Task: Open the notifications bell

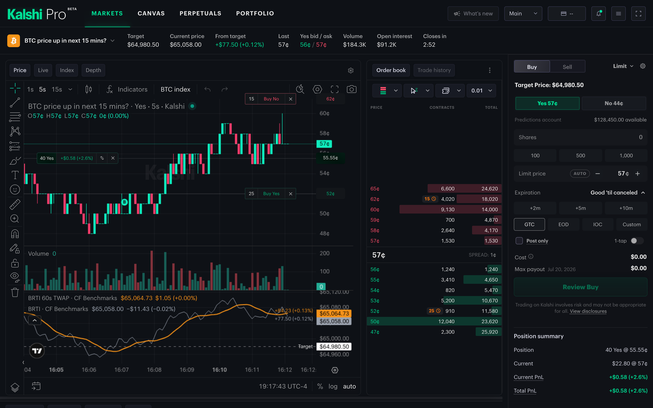Action: click(599, 14)
